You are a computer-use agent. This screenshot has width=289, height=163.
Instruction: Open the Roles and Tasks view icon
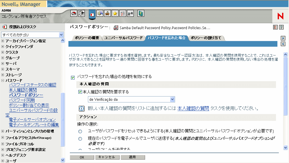[x=92, y=14]
